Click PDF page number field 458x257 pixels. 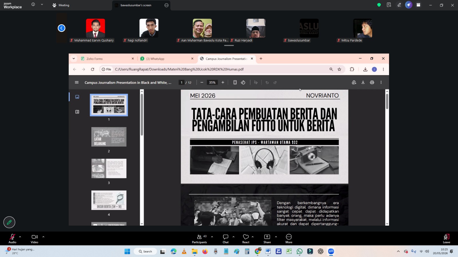tap(181, 83)
